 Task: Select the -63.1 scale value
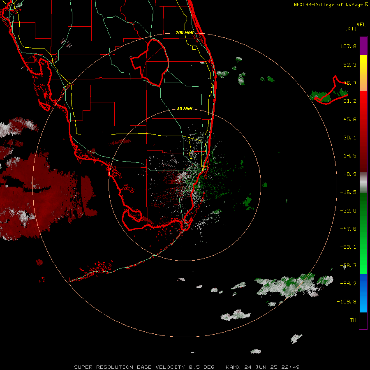(x=348, y=247)
